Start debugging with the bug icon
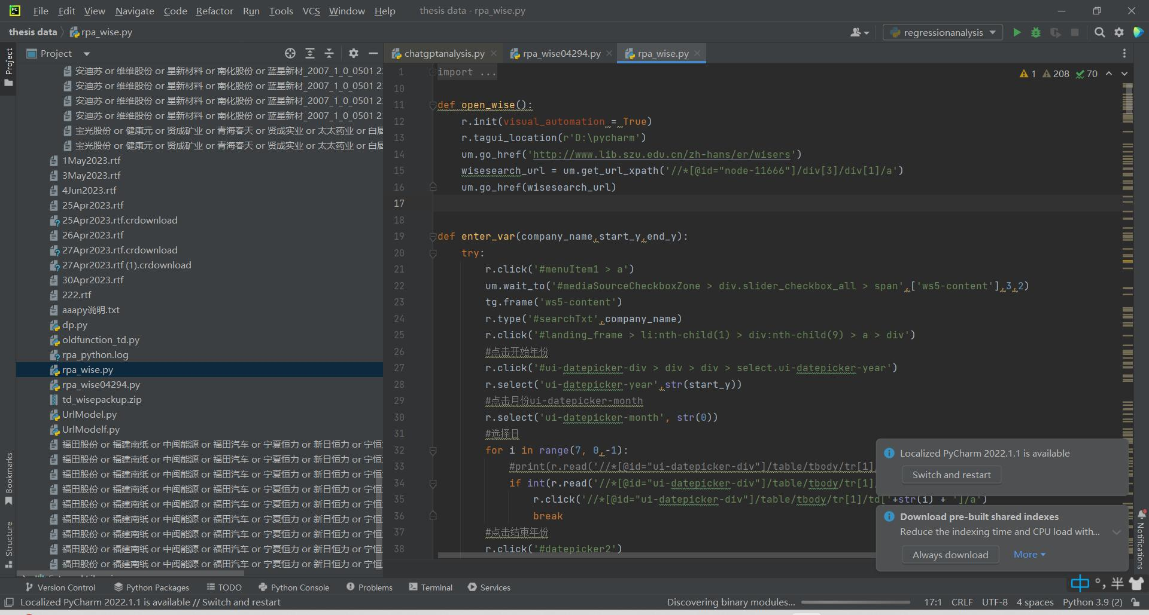The image size is (1149, 615). point(1036,32)
